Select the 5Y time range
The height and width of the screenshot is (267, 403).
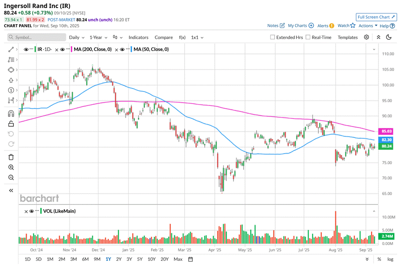click(x=140, y=259)
